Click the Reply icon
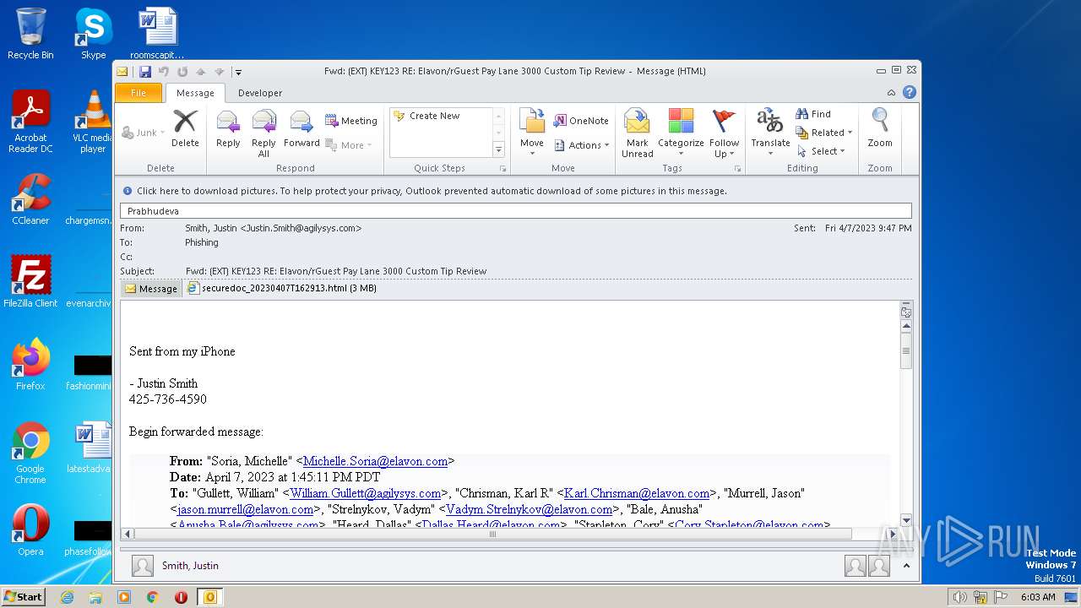The height and width of the screenshot is (608, 1081). coord(228,128)
